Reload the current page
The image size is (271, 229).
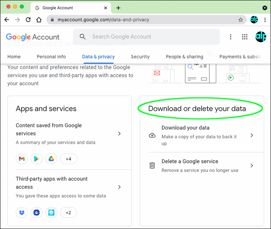coord(28,20)
